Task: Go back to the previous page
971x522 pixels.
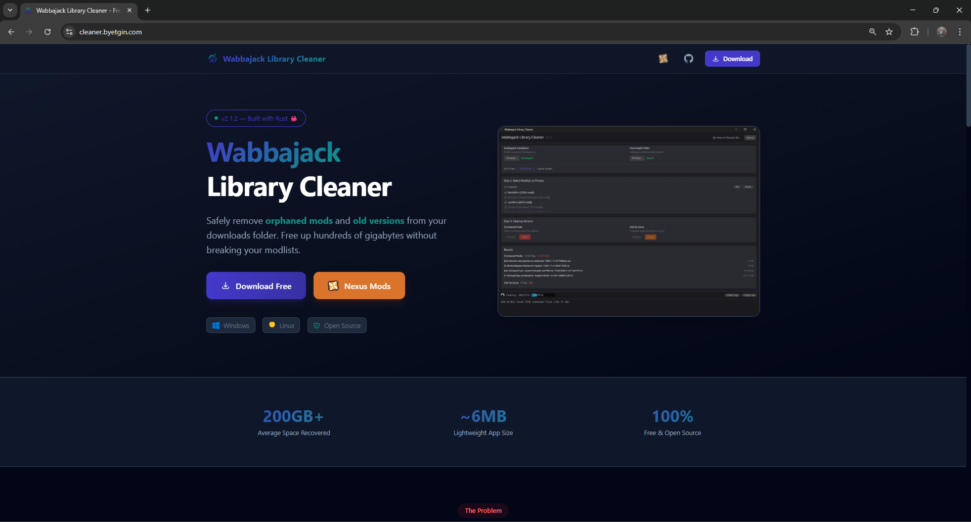Action: 11,32
